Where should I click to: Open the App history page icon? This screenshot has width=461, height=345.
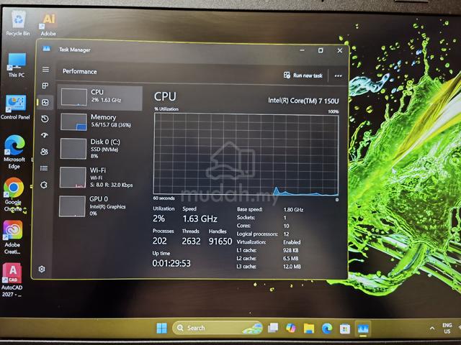(45, 119)
